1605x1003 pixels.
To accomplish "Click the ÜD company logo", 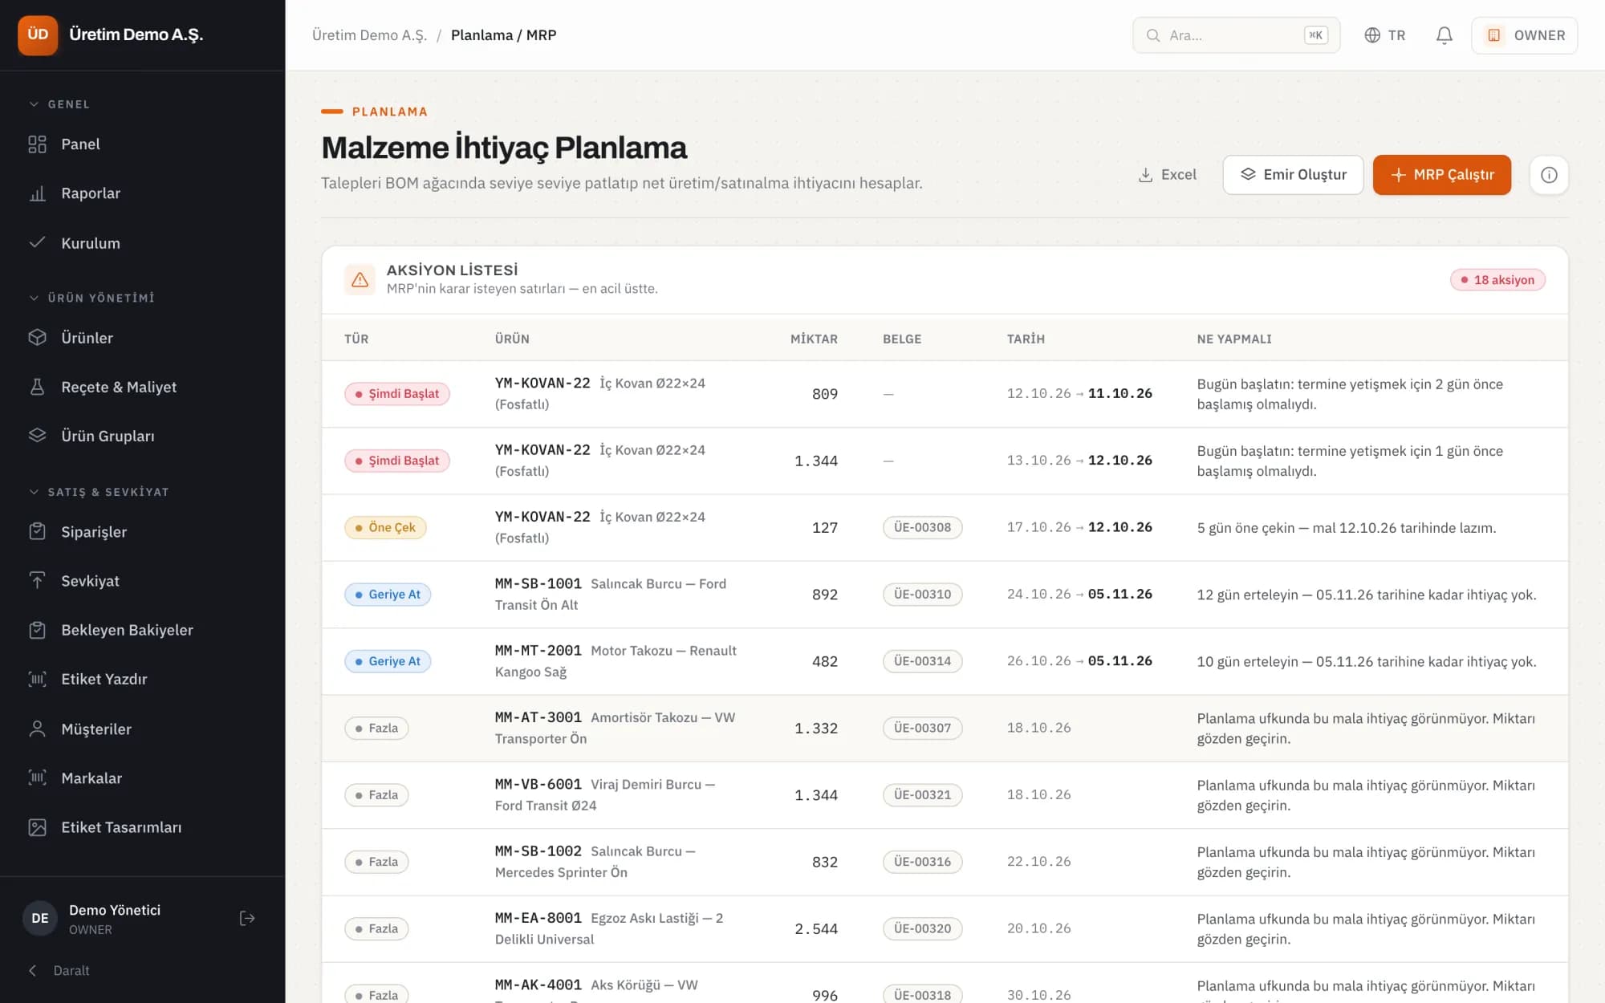I will click(38, 35).
